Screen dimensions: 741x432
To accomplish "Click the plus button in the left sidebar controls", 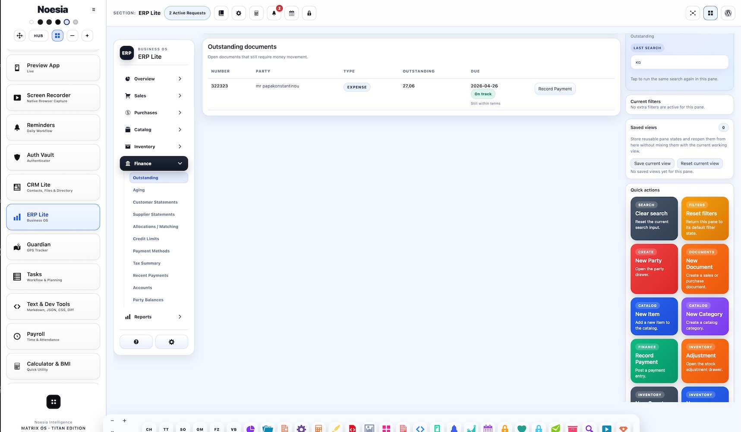I will pos(87,35).
